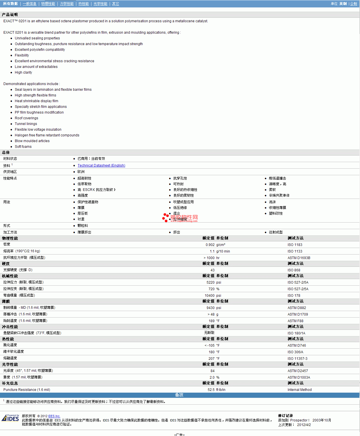This screenshot has width=360, height=436.
Task: Click the 收缩性薄膜 application item
Action: click(x=277, y=208)
